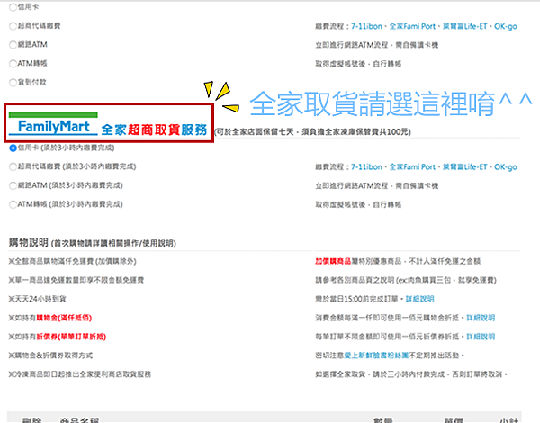Open 詳細說明 link on the 購物金折抵 line

pos(481,318)
